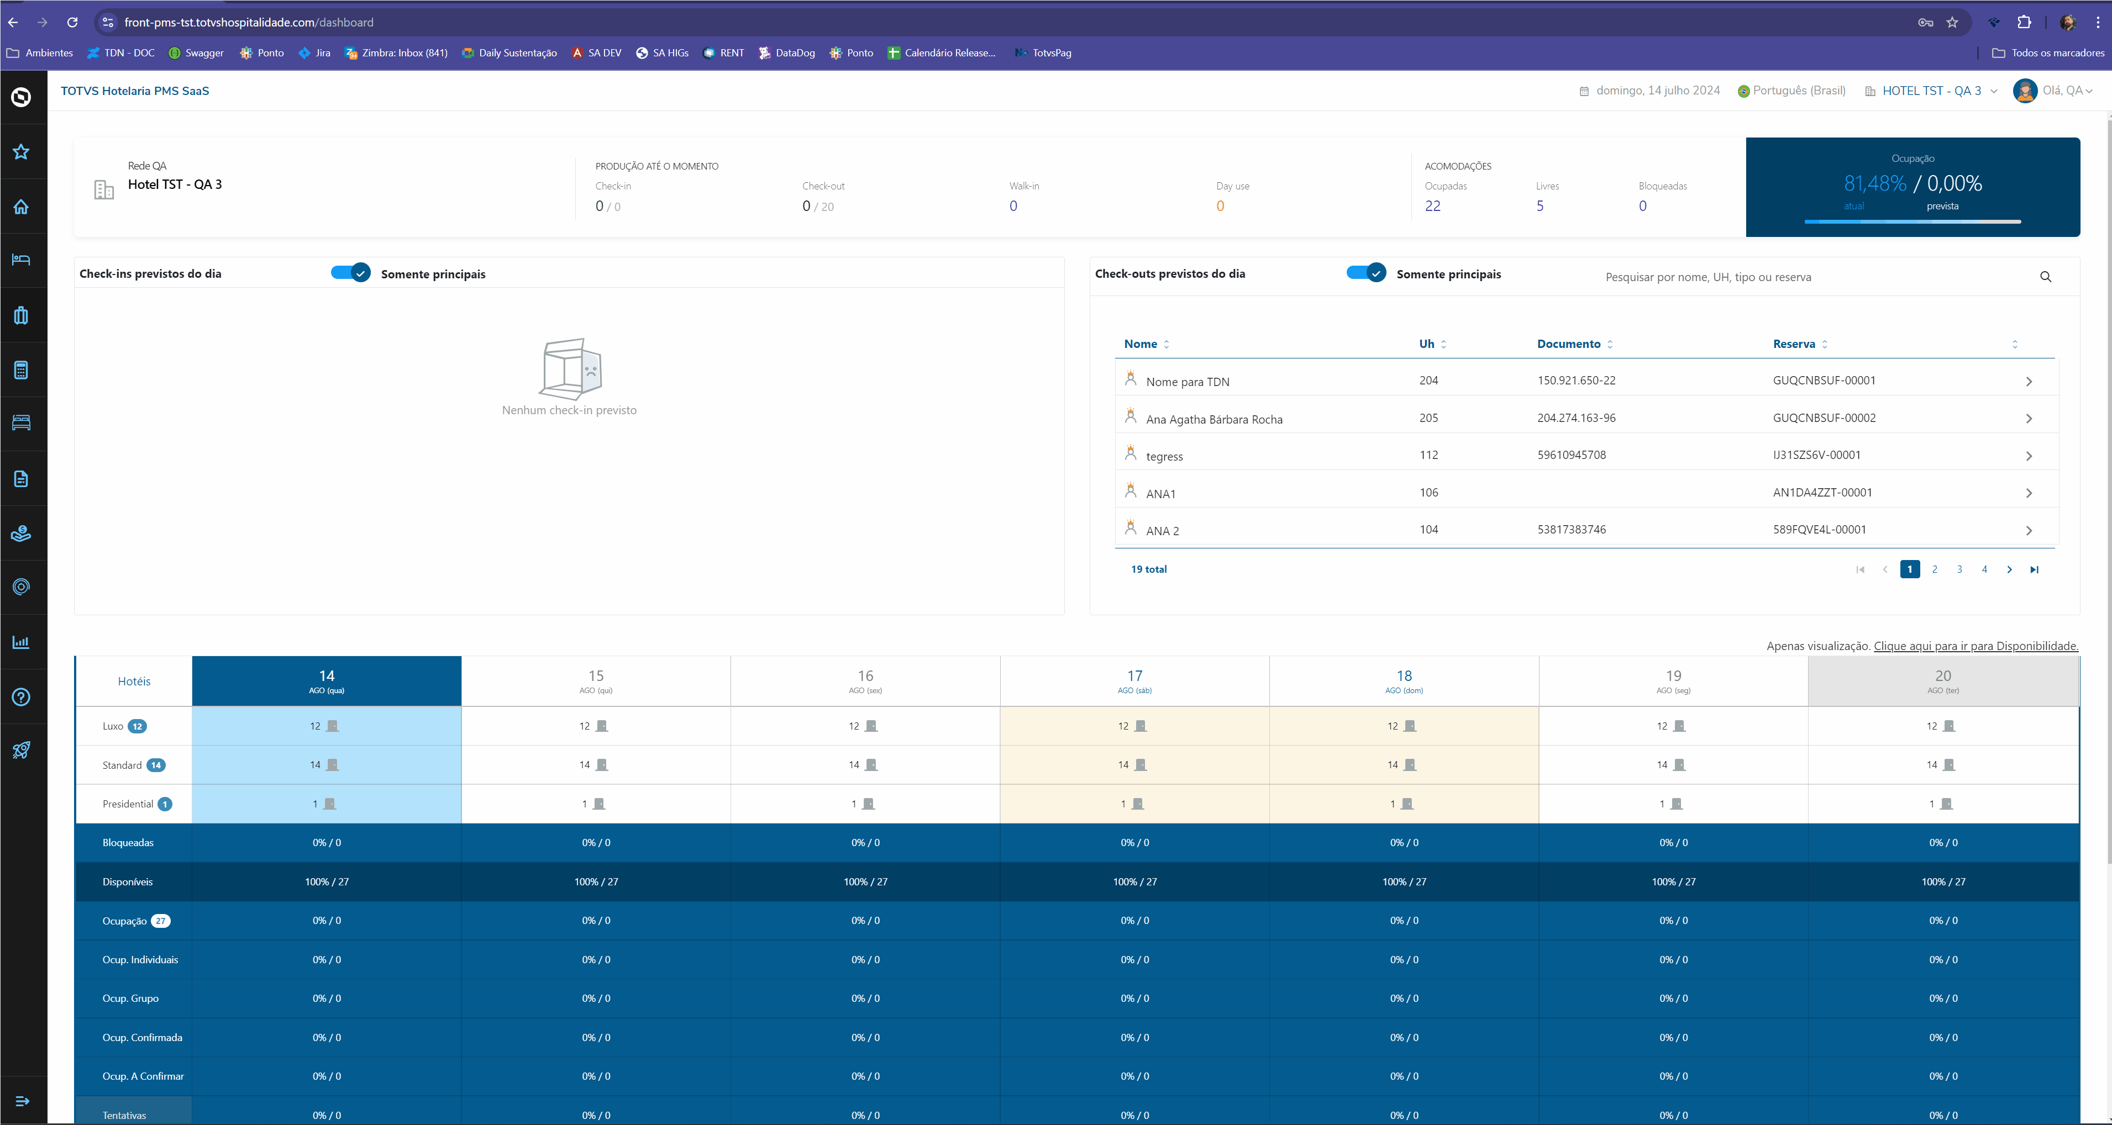2112x1125 pixels.
Task: Click the calculator sidebar icon
Action: click(22, 371)
